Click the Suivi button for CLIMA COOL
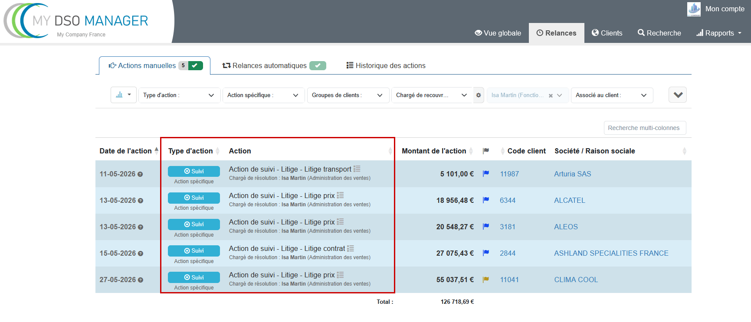Viewport: 751px width, 322px height. [x=194, y=277]
